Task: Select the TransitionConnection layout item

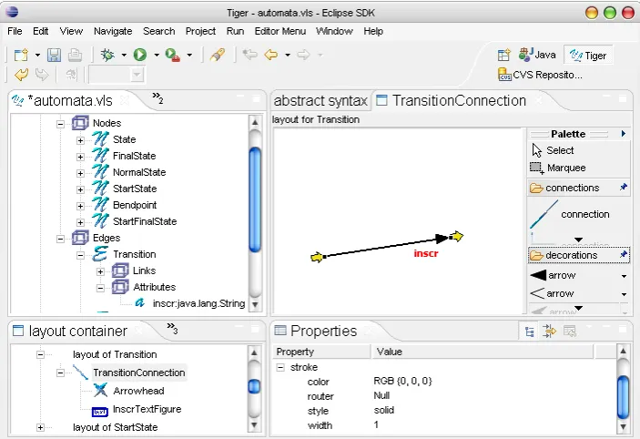Action: click(138, 373)
